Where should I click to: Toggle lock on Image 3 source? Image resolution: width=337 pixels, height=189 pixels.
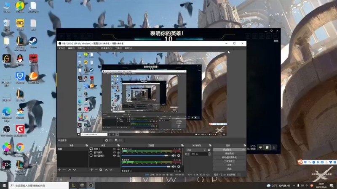click(118, 149)
